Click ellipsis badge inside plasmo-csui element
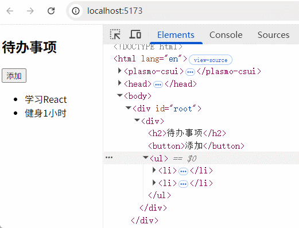The image size is (299, 228). 190,72
